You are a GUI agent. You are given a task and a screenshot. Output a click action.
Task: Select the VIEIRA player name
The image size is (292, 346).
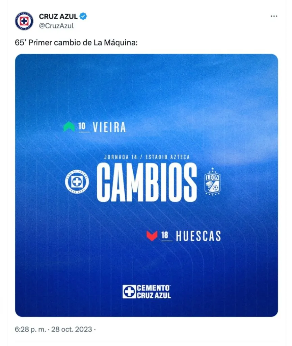(x=109, y=127)
